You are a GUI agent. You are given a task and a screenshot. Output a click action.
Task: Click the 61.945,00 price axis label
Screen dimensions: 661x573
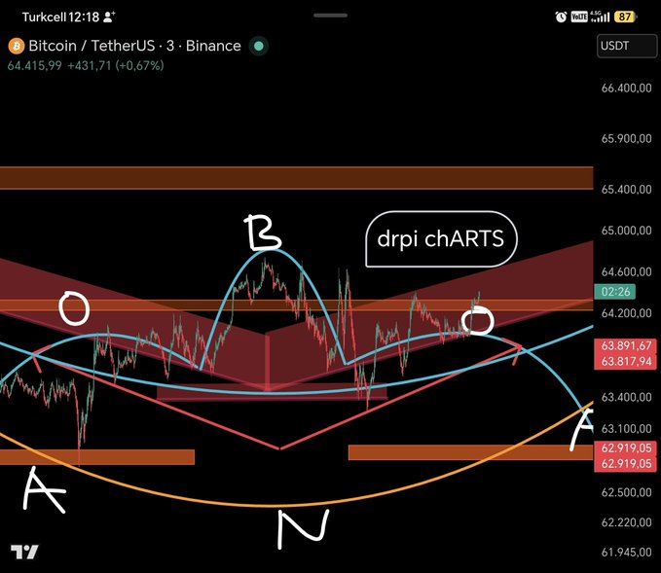click(626, 552)
